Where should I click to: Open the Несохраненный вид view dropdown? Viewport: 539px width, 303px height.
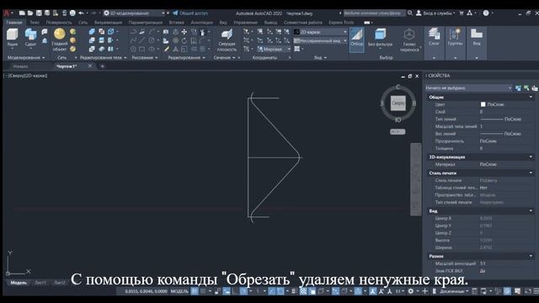tap(321, 40)
